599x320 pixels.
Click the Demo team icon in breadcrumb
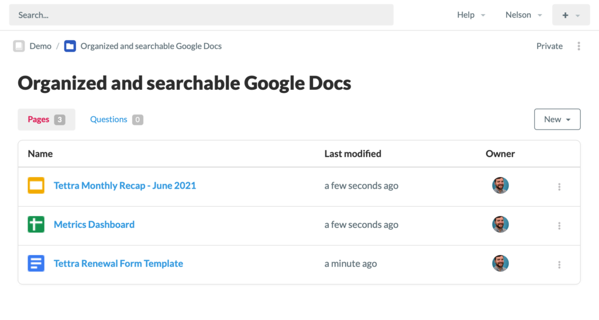pyautogui.click(x=19, y=46)
